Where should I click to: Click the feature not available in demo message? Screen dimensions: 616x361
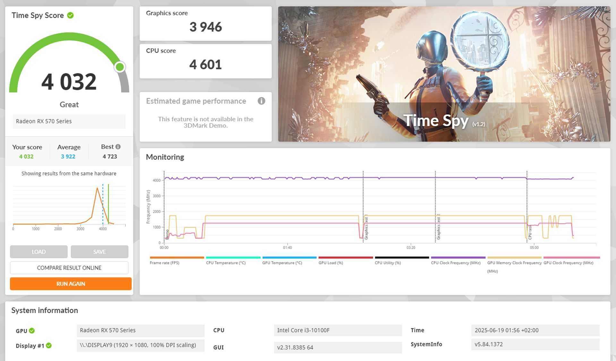(206, 122)
